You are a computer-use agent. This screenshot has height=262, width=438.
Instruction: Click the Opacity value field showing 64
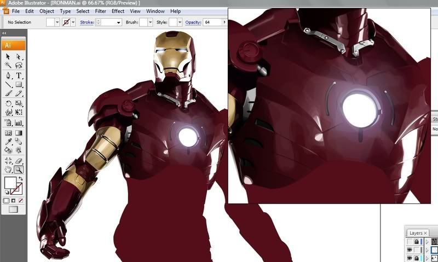click(x=213, y=22)
